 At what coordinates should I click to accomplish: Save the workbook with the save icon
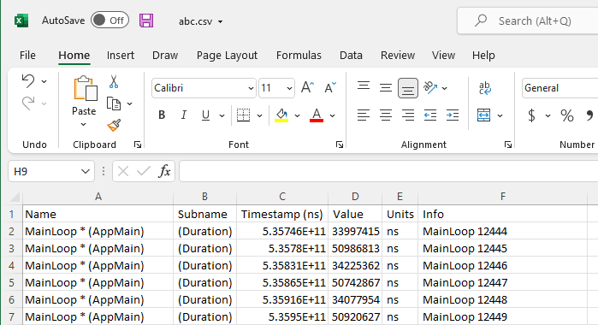[x=146, y=21]
